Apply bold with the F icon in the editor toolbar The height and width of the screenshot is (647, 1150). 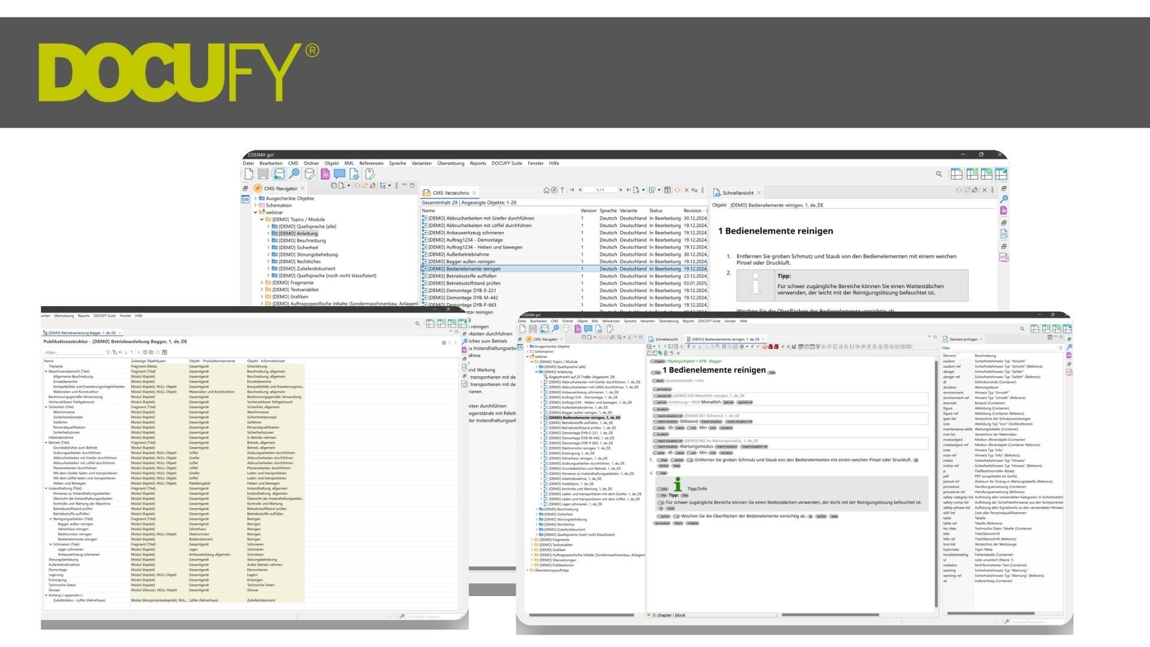(x=689, y=347)
